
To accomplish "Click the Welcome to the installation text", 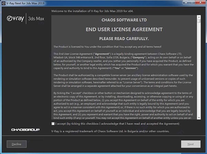I will 92,11.
